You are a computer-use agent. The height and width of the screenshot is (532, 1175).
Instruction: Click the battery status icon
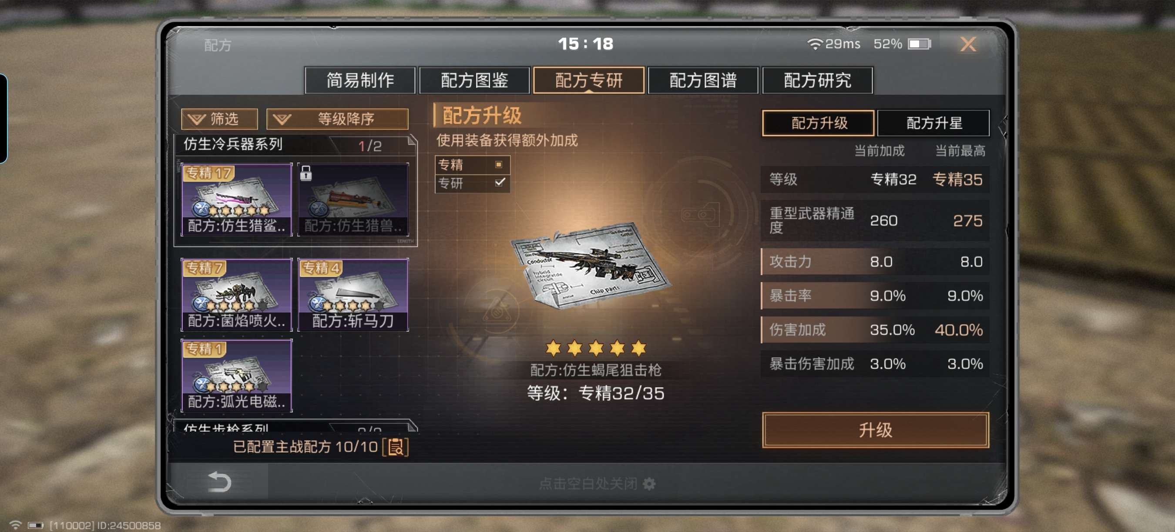[919, 44]
